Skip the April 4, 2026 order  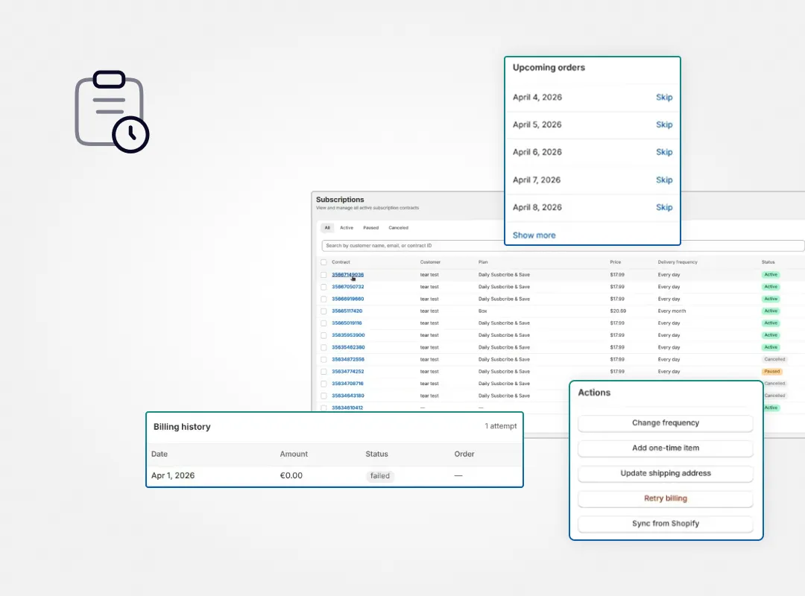coord(664,97)
